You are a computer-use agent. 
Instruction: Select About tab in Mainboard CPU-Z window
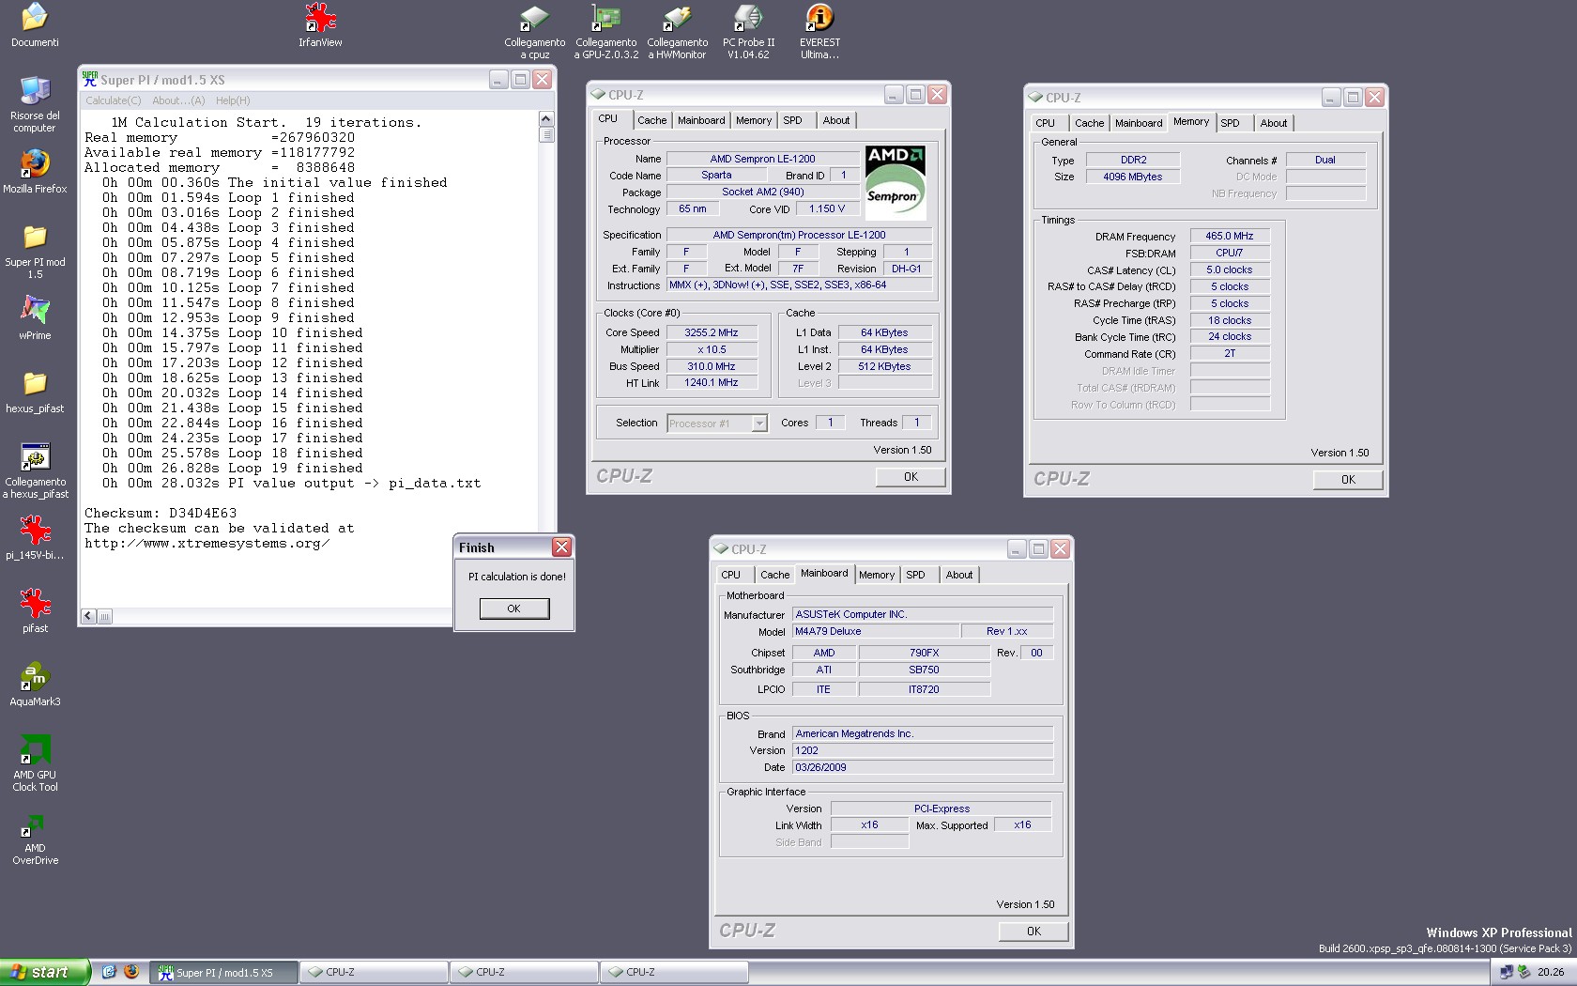(959, 575)
